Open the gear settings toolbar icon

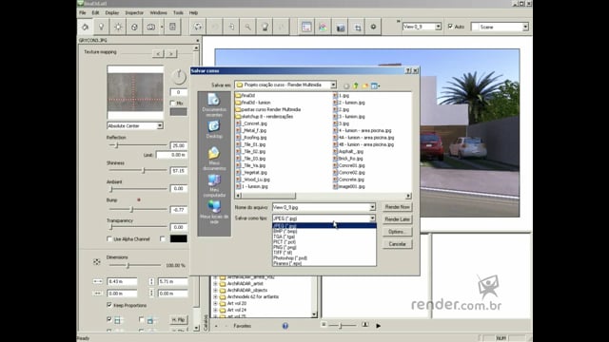point(373,27)
